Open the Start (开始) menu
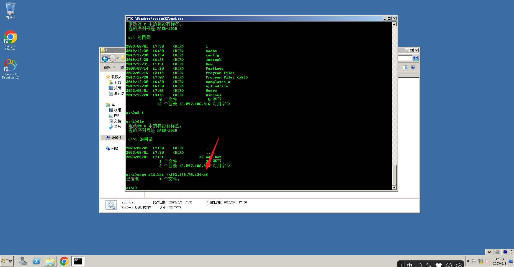The image size is (514, 267). click(7, 261)
